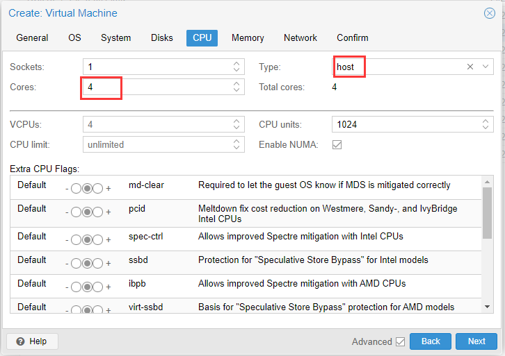Toggle the Advanced checkbox
The height and width of the screenshot is (356, 505).
pyautogui.click(x=400, y=341)
